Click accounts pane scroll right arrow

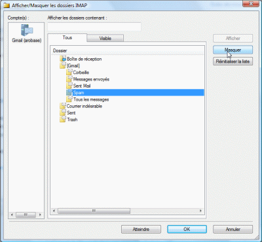coord(40,215)
